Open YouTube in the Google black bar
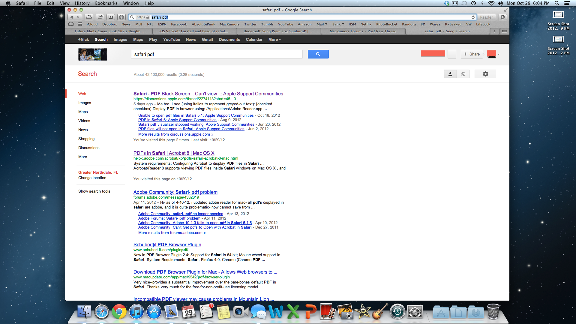 pos(172,40)
